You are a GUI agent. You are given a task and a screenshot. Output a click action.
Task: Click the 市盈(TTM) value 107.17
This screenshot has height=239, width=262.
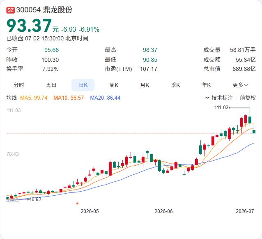click(x=149, y=69)
